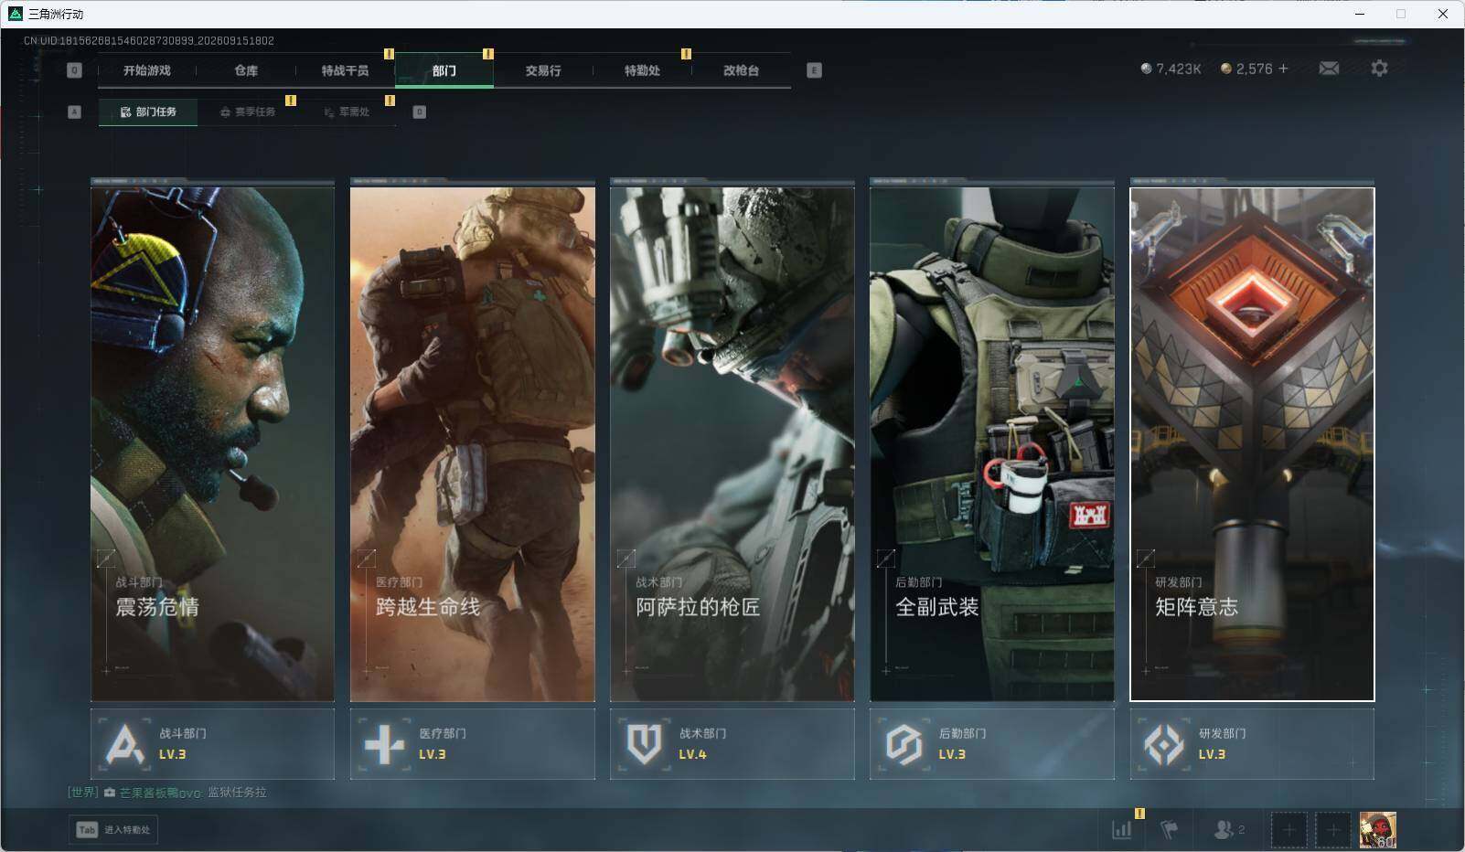Click the CN UID text at top
1465x852 pixels.
(148, 41)
